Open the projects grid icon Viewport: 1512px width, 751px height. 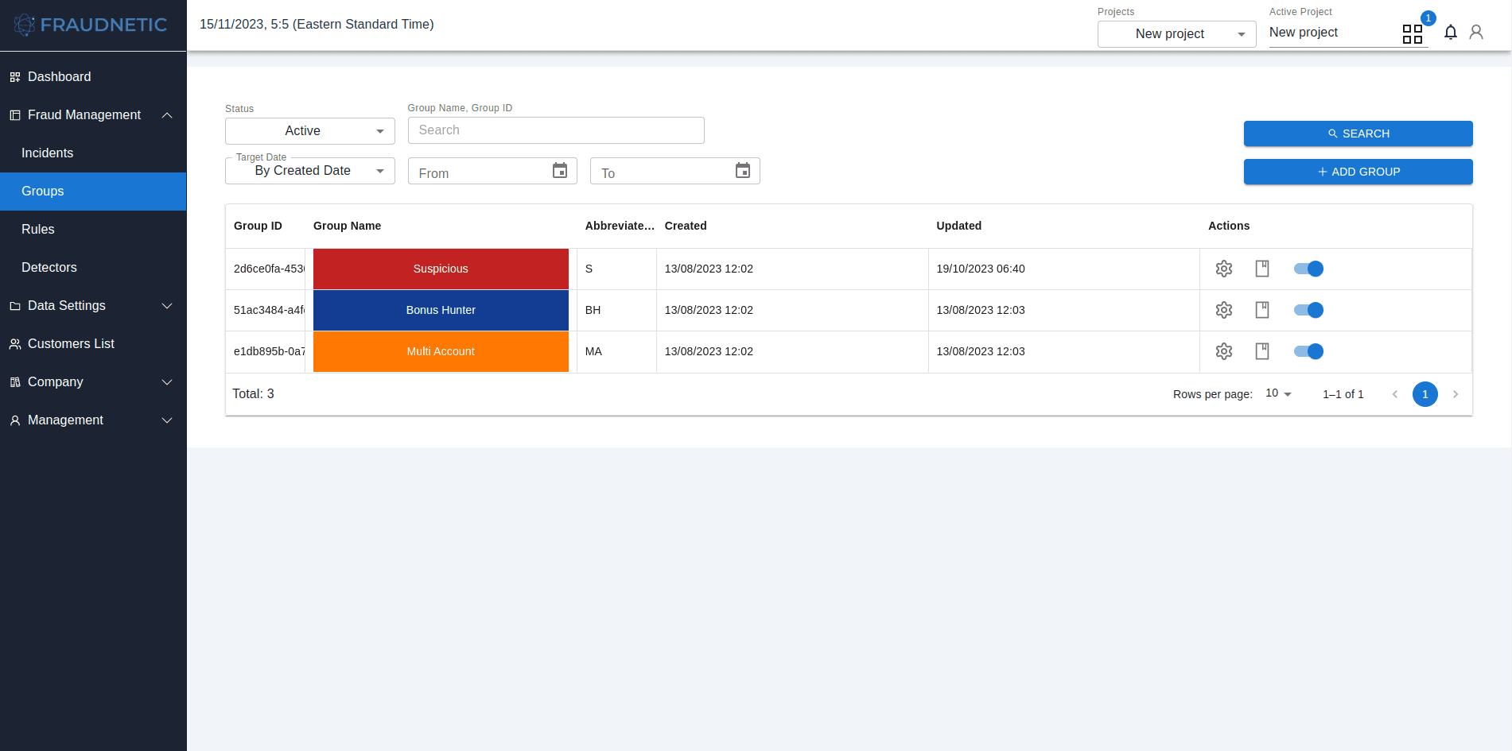click(1413, 33)
